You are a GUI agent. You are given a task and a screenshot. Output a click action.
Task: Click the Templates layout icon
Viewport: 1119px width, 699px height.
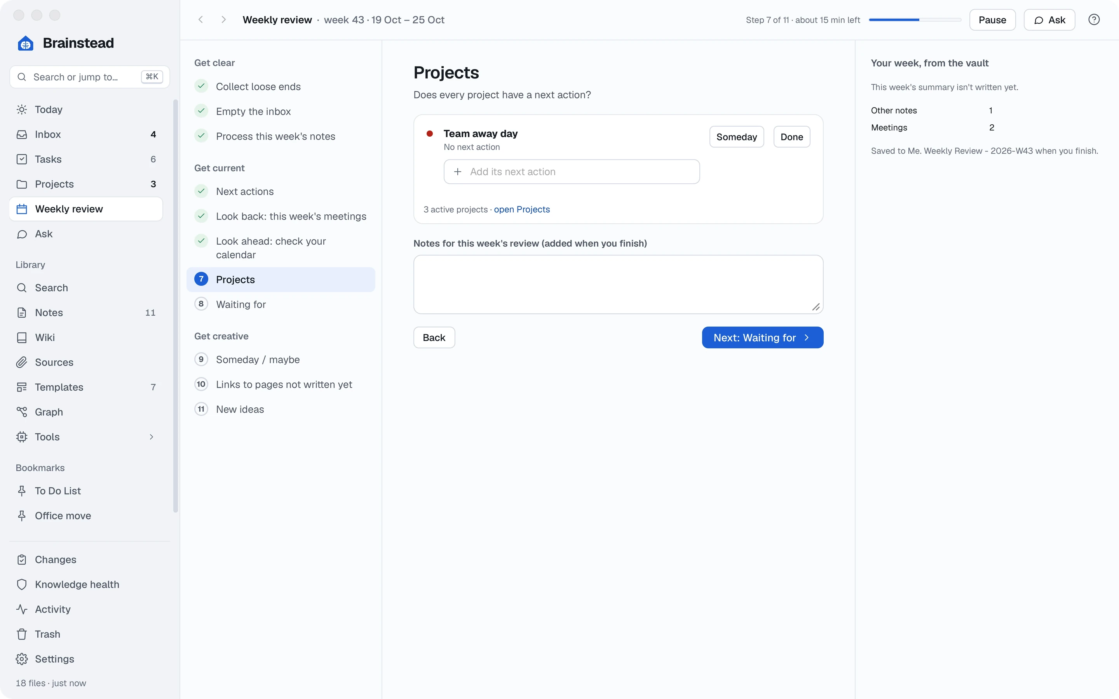coord(21,388)
